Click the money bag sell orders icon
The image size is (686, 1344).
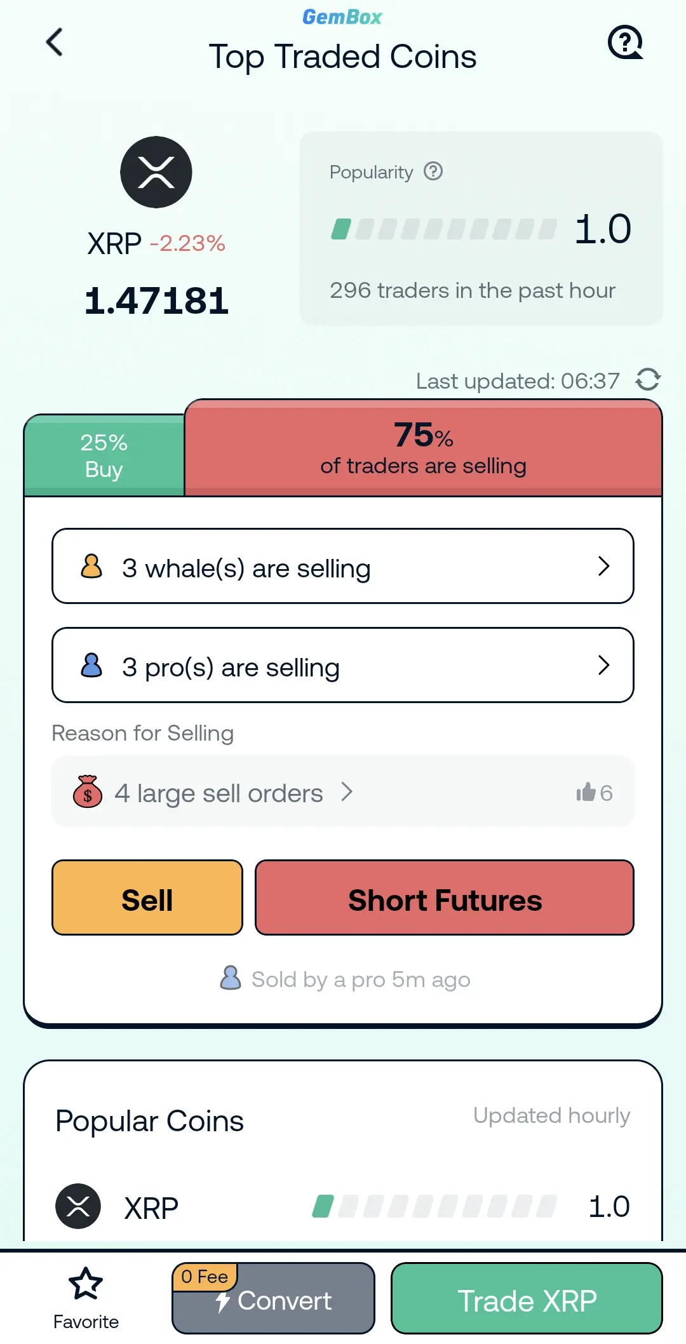(x=88, y=791)
